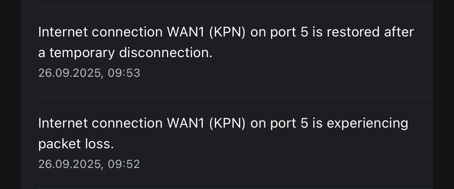Image resolution: width=454 pixels, height=189 pixels.
Task: Click the 26.09.2025, 09:53 timestamp
Action: pos(89,73)
